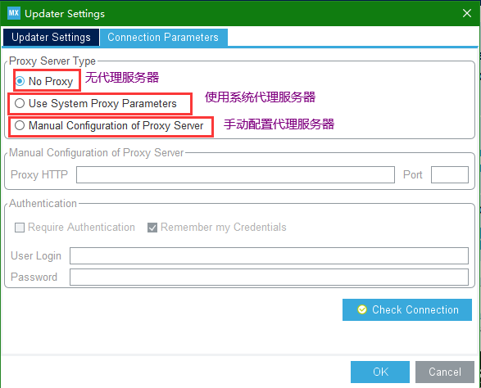
Task: Open the Connection Parameters tab
Action: click(x=164, y=38)
